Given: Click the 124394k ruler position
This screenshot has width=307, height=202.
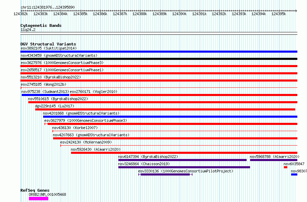Looking at the screenshot, I should point(259,14).
